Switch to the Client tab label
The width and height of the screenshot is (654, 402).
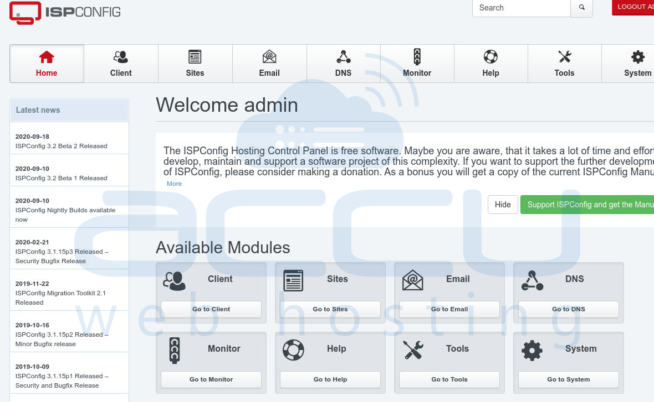click(x=121, y=73)
